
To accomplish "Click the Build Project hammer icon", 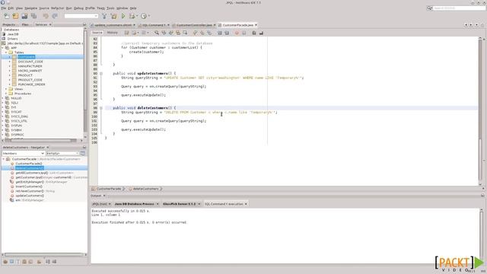I will point(104,16).
